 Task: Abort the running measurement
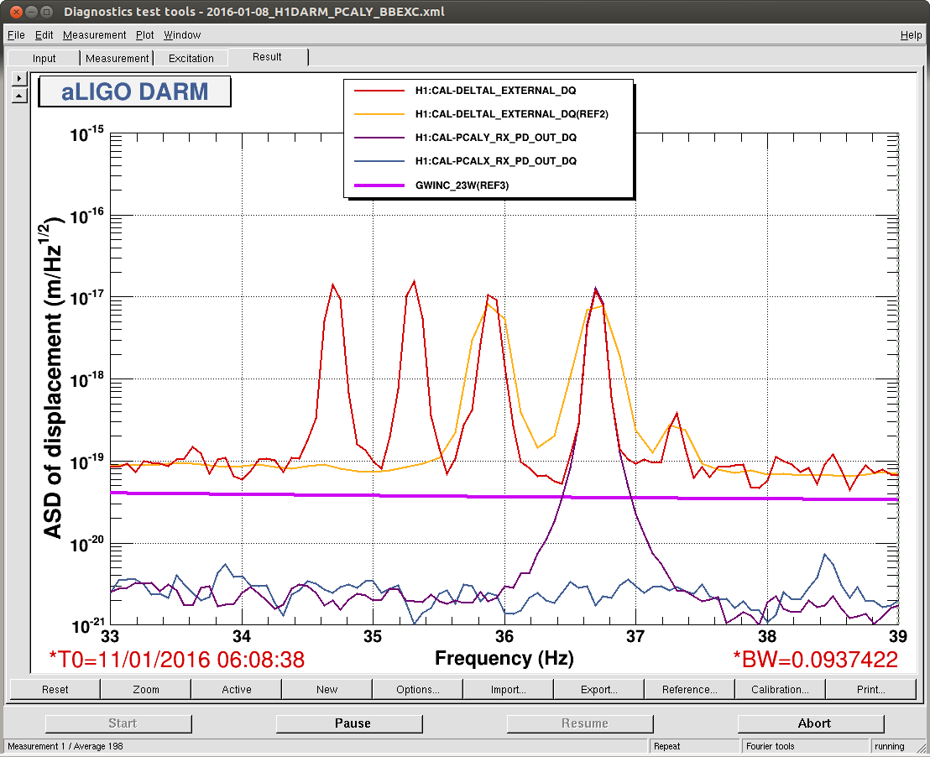(x=811, y=723)
